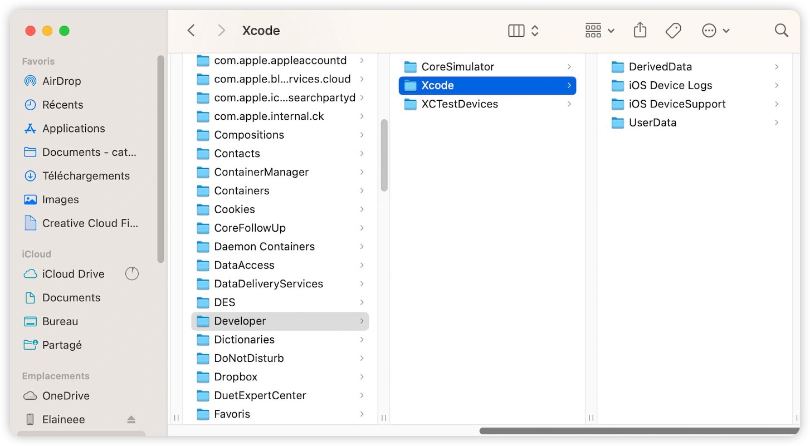Select the DoNotDisturb folder
This screenshot has height=446, width=810.
[280, 358]
